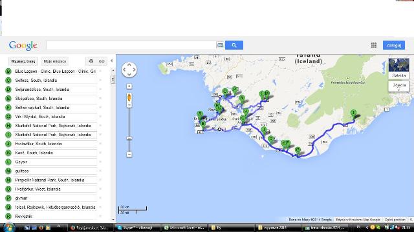
Task: Click the blue search magnifier button
Action: coord(234,45)
